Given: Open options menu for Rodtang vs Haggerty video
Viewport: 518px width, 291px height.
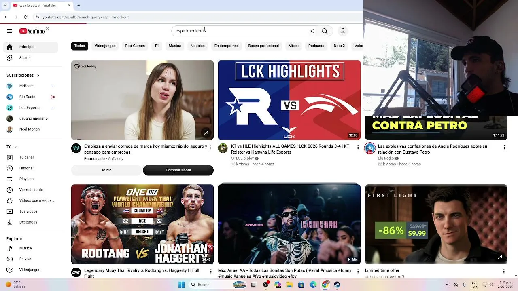Looking at the screenshot, I should (210, 271).
